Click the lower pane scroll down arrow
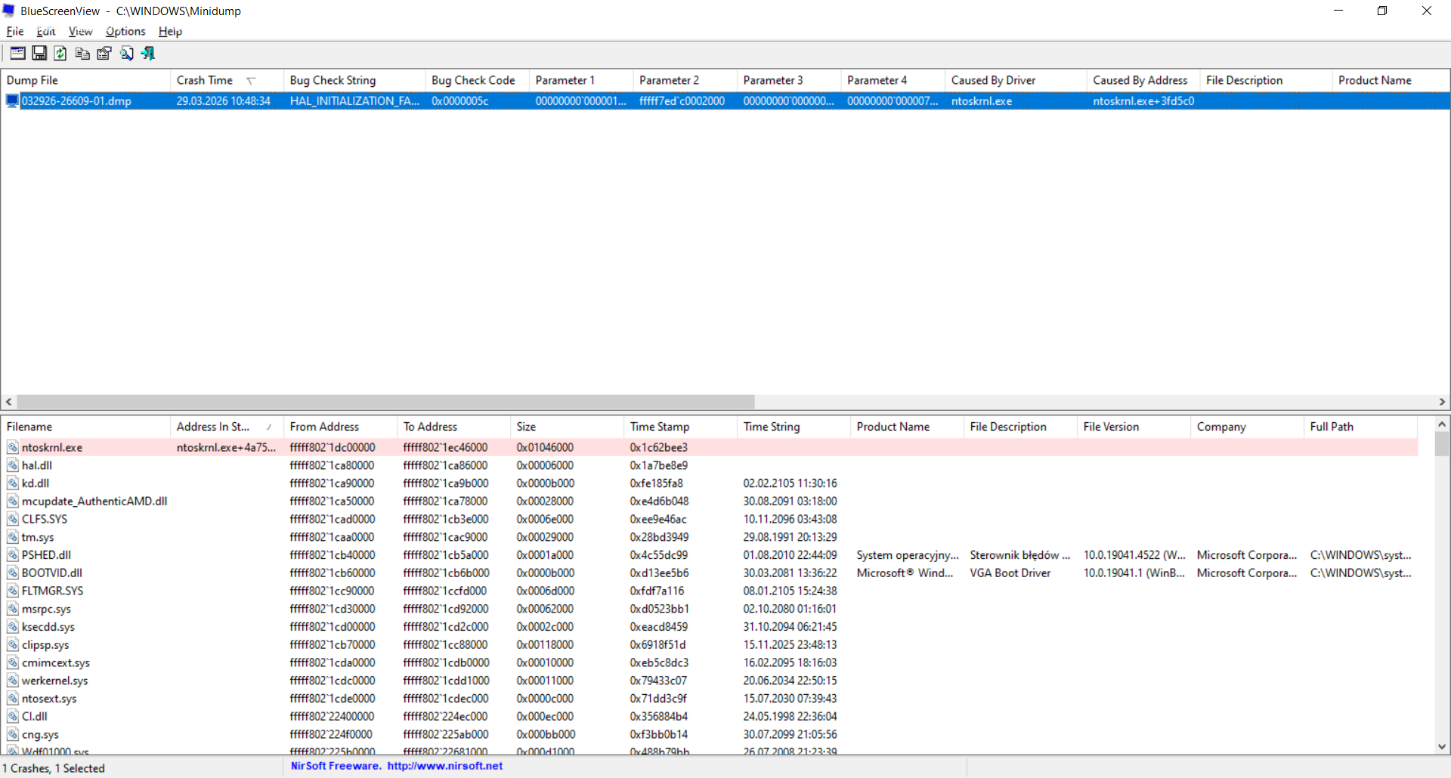The image size is (1451, 778). [1441, 746]
